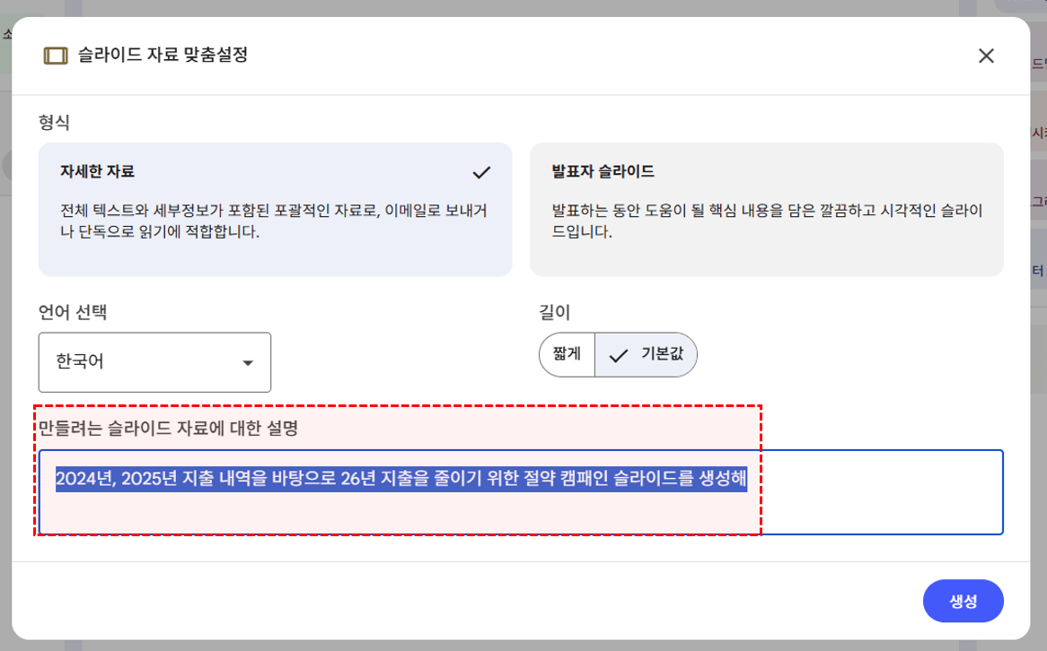The height and width of the screenshot is (651, 1047).
Task: Set length to 짧게
Action: click(567, 354)
